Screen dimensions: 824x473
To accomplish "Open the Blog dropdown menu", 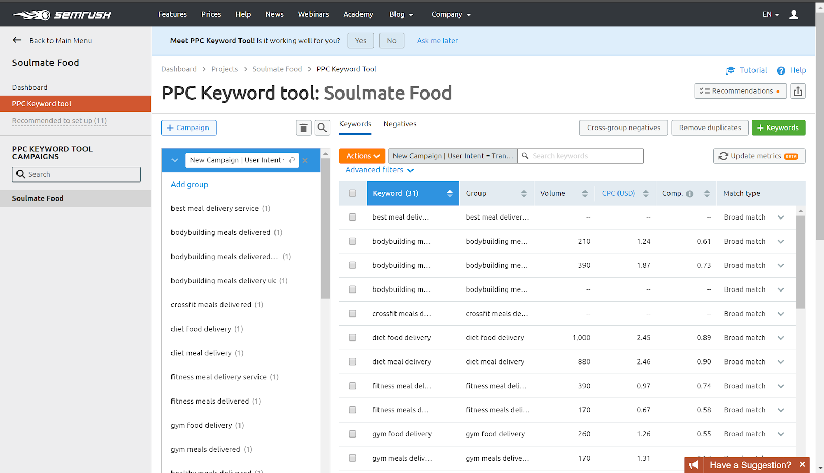I will click(402, 14).
